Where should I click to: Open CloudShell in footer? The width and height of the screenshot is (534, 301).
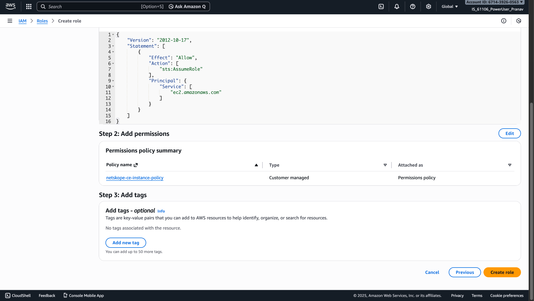pyautogui.click(x=18, y=296)
